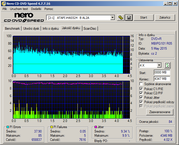Open the Uruchom test menu
179x145 pixels.
19,9
